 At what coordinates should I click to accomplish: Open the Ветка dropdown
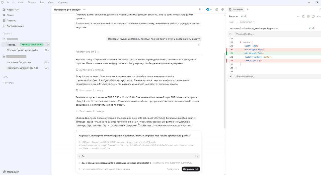[x=233, y=17]
